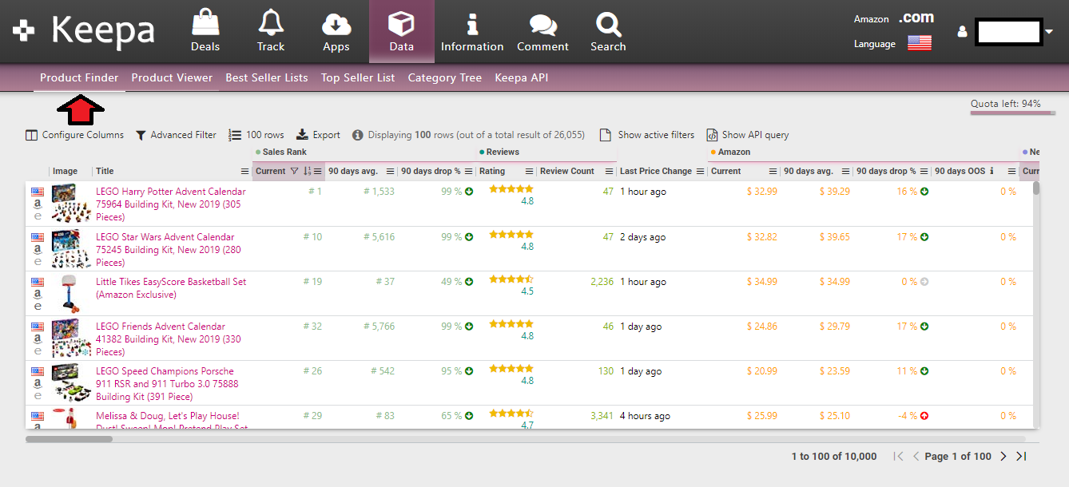Open the Rating column menu
The height and width of the screenshot is (487, 1069).
tap(527, 171)
